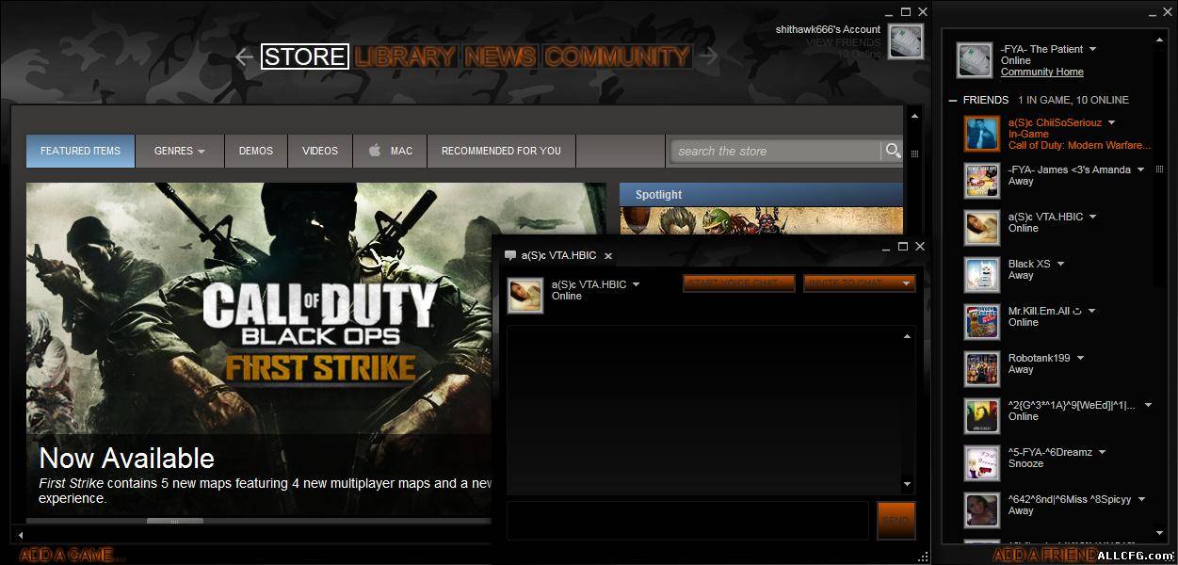
Task: Open -FYA- James <3's Amanda options arrow
Action: pyautogui.click(x=1140, y=169)
